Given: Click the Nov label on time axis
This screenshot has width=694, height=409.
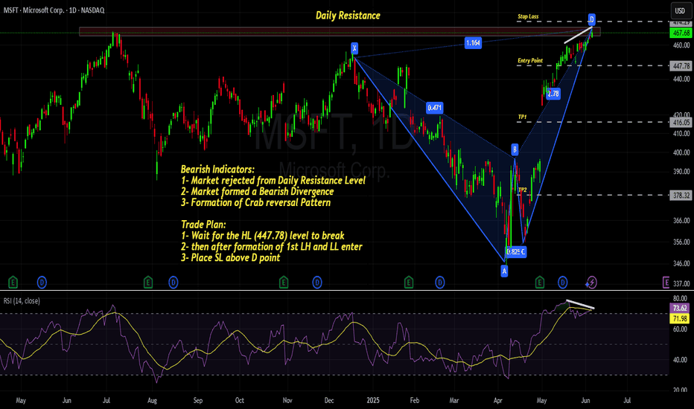Looking at the screenshot, I should [x=287, y=401].
